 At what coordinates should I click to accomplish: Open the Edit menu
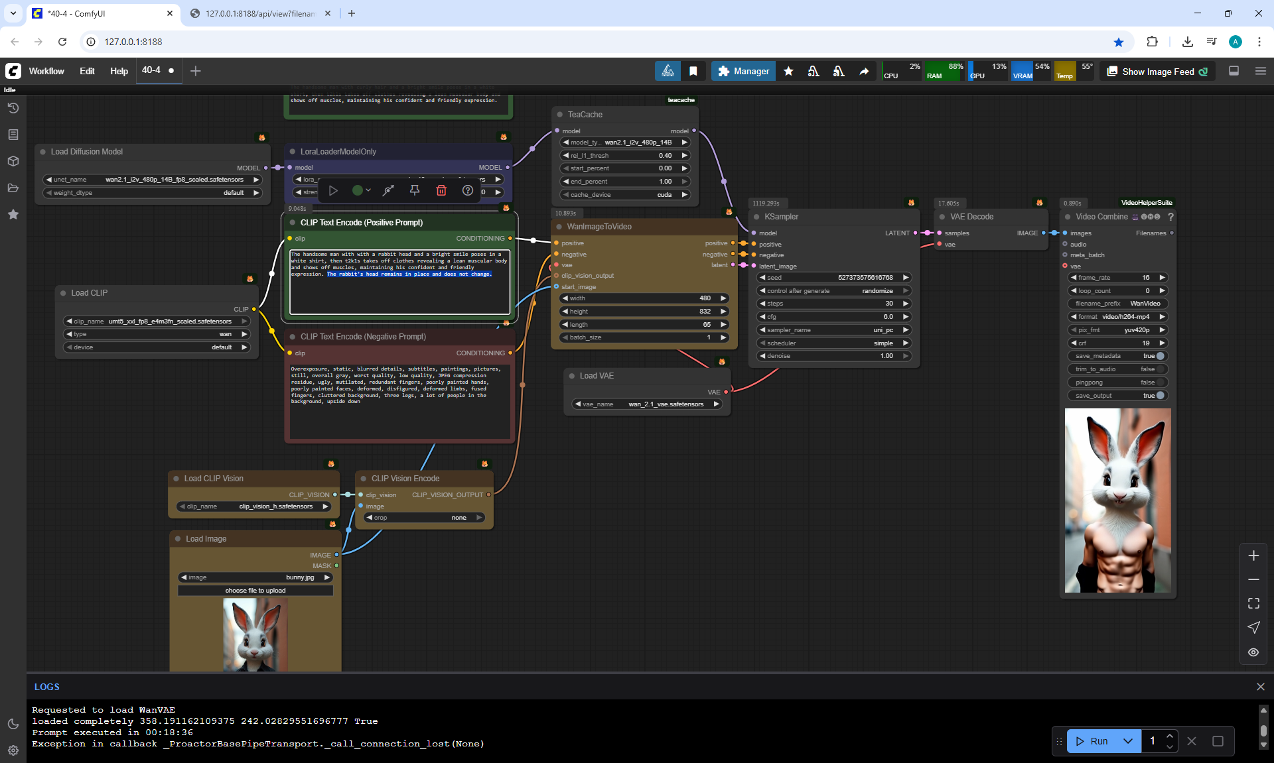[x=87, y=71]
